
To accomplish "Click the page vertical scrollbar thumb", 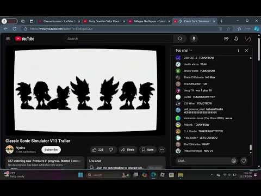I will [259, 49].
